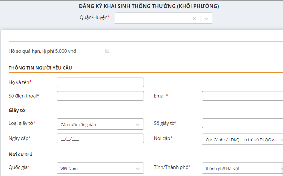Viewport: 283px width, 176px height.
Task: Click the Hồ sơ quá hạn fee label
Action: (42, 51)
